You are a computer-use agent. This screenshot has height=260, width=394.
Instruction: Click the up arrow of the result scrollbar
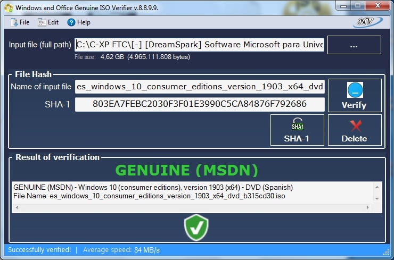[x=377, y=187]
